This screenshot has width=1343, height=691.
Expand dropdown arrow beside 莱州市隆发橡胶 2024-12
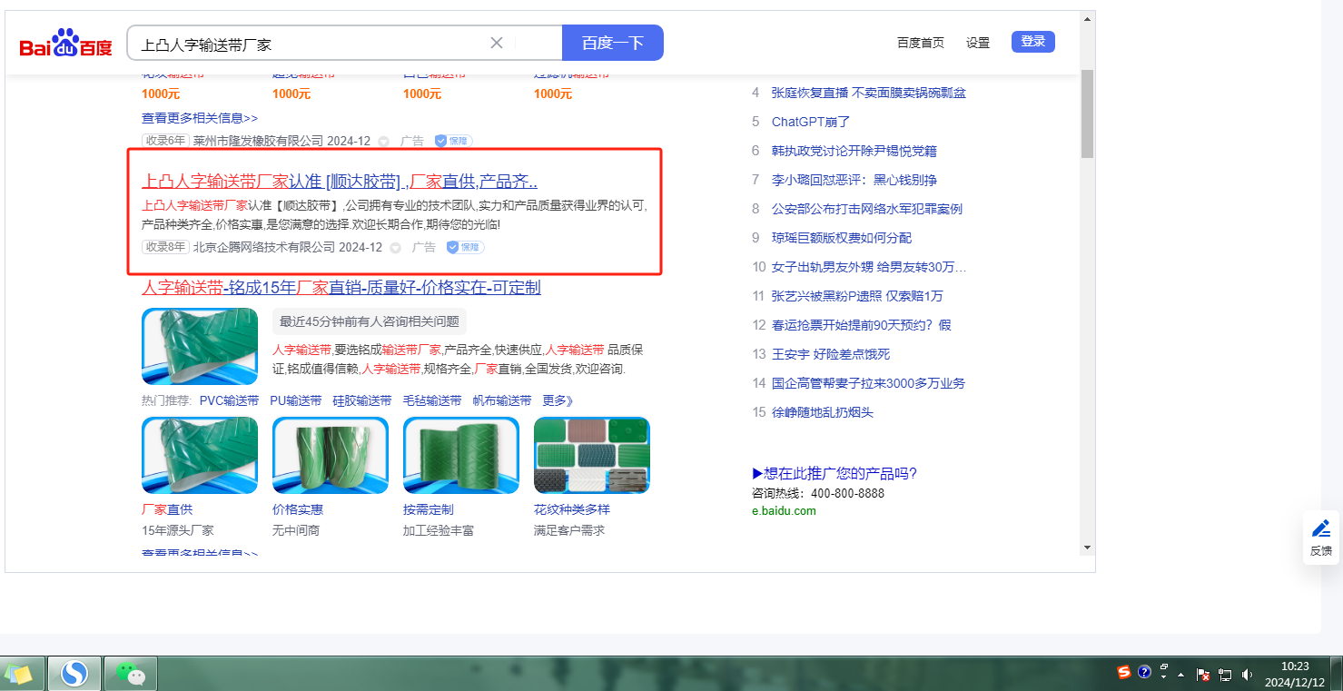383,142
